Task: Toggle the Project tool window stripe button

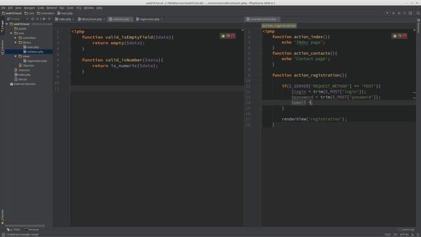Action: [3, 26]
